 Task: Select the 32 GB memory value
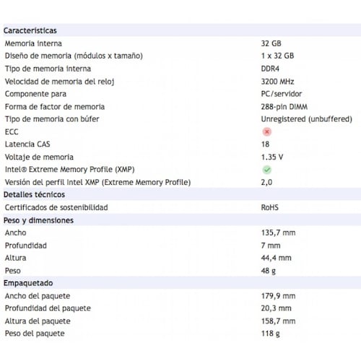(x=271, y=43)
